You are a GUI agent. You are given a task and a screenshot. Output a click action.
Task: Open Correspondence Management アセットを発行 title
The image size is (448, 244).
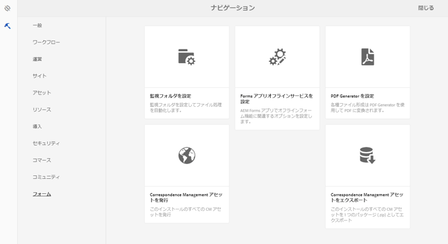[x=186, y=197]
